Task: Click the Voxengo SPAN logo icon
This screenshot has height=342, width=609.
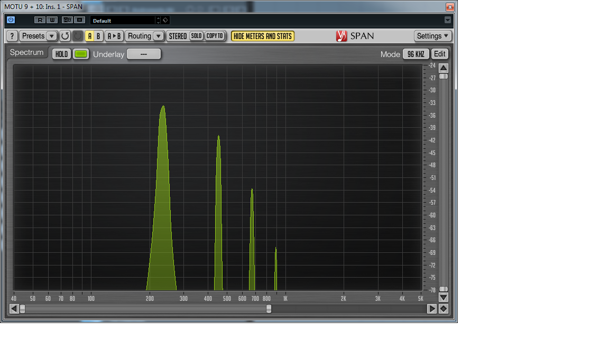Action: click(342, 36)
